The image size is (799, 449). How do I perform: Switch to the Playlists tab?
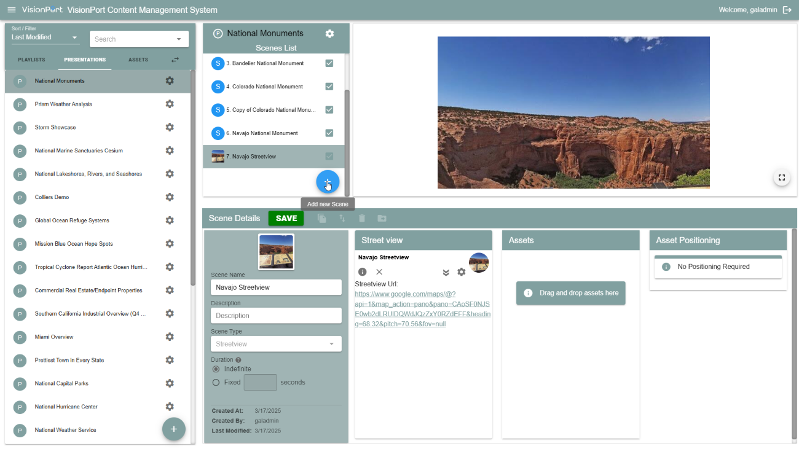pos(31,60)
